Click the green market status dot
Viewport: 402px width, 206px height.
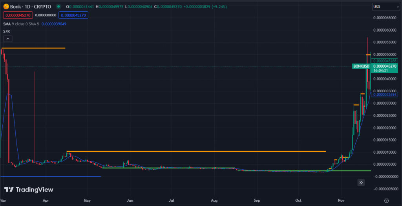59,7
